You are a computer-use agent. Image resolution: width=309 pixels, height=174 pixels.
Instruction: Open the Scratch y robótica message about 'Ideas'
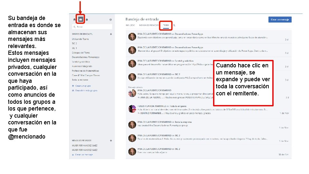209,63
